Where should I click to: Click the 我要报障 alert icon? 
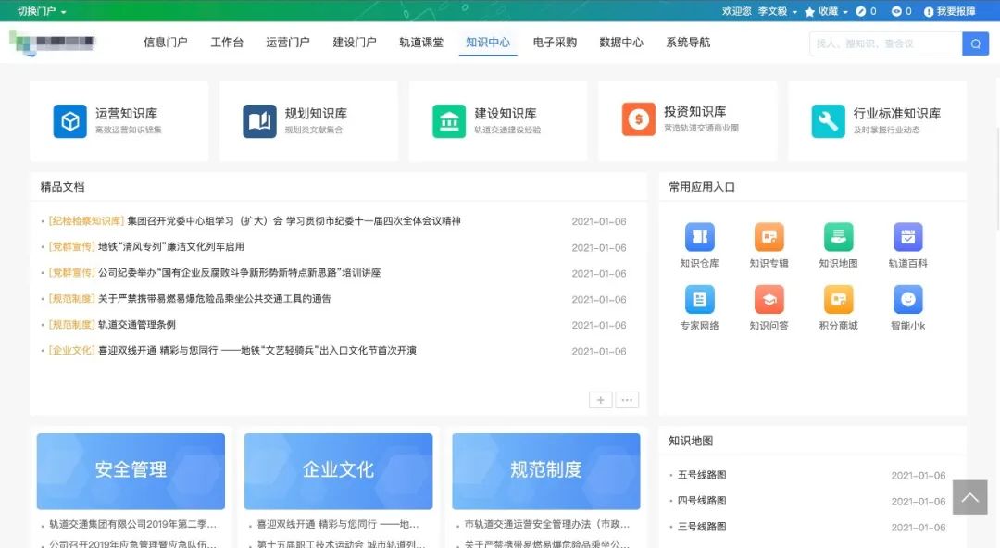click(929, 11)
